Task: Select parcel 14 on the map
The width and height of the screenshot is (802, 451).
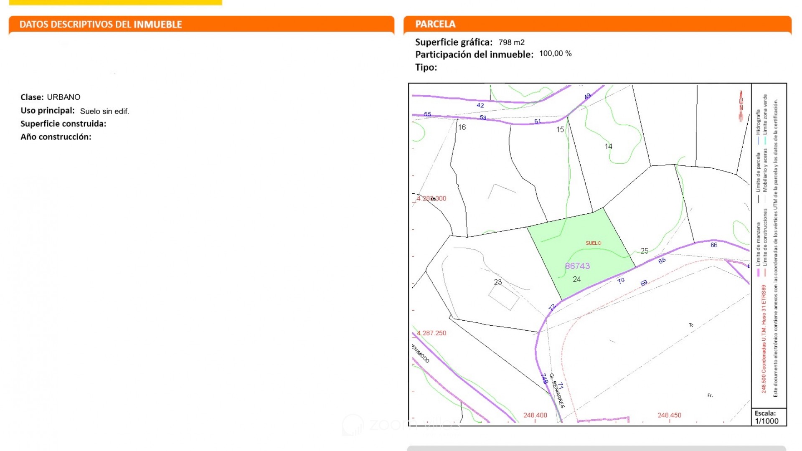Action: click(x=608, y=147)
